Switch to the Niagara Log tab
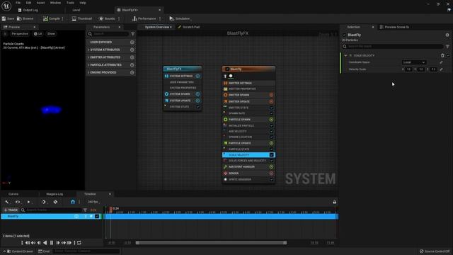The width and height of the screenshot is (453, 255). (x=55, y=194)
